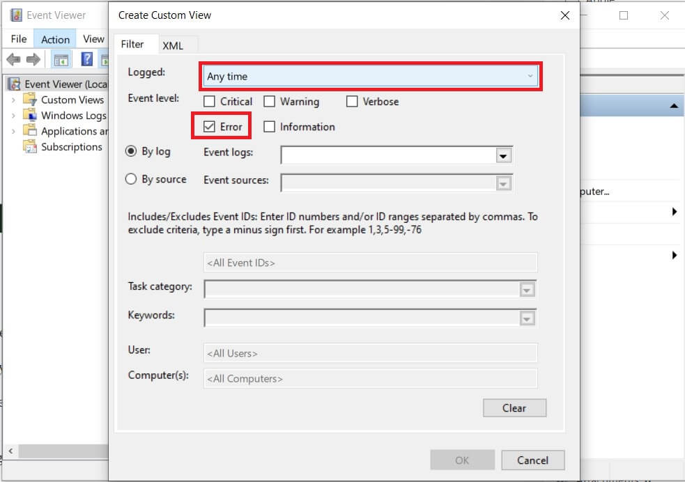This screenshot has height=482, width=685.
Task: Enable the Critical event level checkbox
Action: click(x=209, y=101)
